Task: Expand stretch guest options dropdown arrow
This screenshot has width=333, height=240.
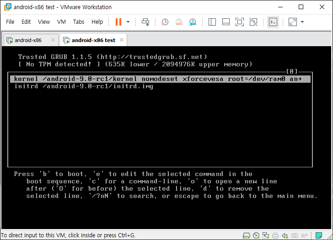Action: [x=302, y=22]
